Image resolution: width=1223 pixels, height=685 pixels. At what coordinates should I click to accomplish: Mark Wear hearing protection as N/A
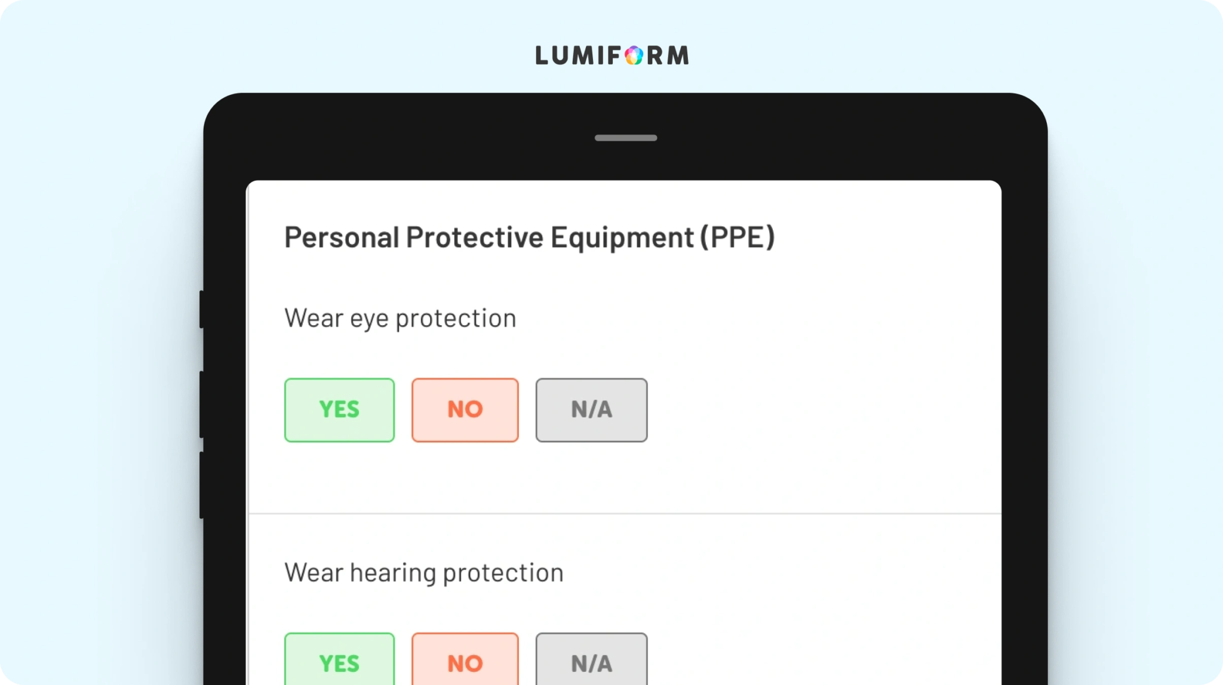[591, 659]
